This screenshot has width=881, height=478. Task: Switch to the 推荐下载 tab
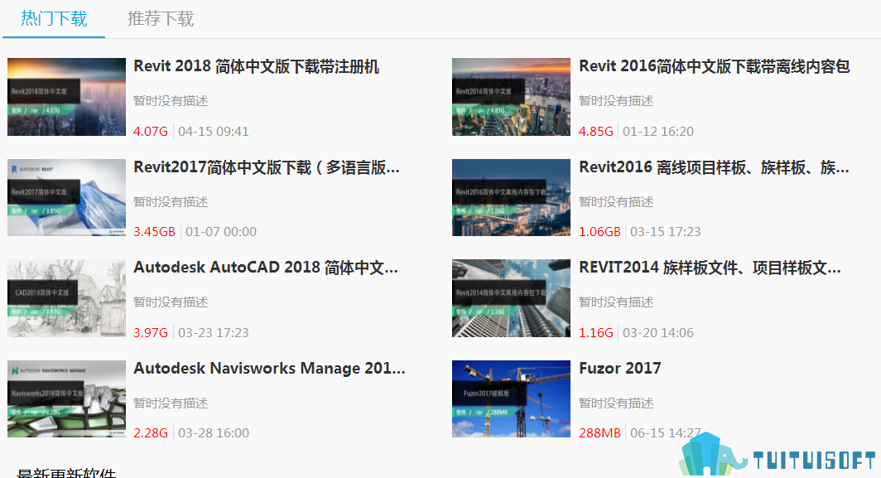tap(161, 19)
